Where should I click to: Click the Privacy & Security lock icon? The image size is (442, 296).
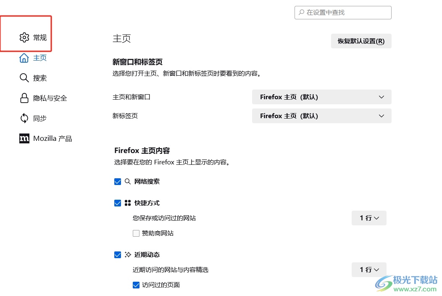(24, 98)
